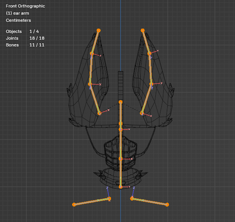Click the Bones 11 / 11 statistic
235x222 pixels.
pos(25,45)
